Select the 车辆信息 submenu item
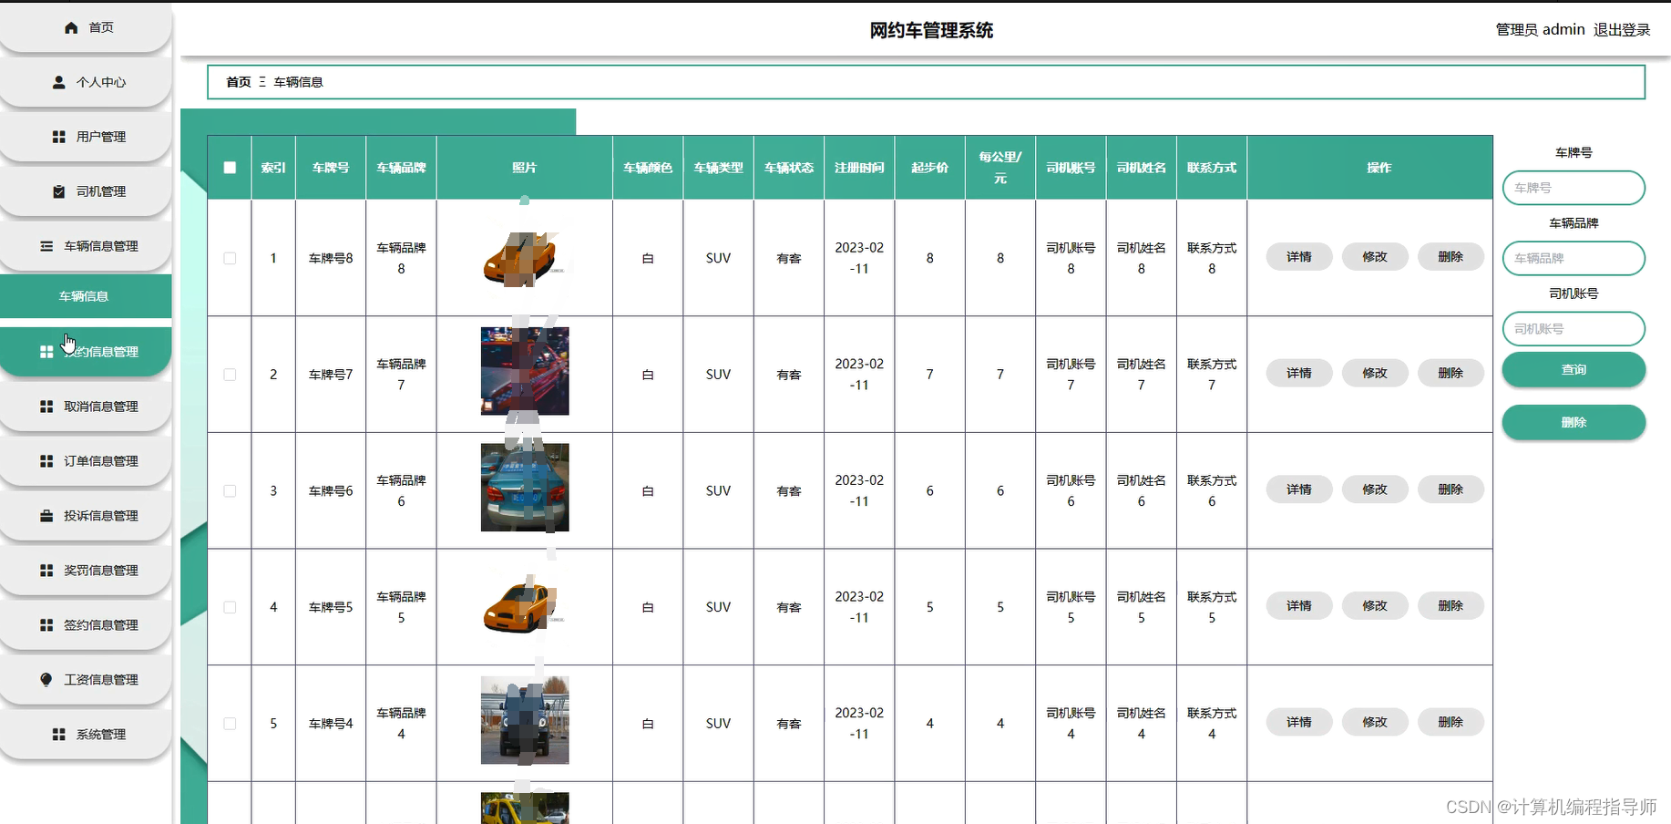The width and height of the screenshot is (1671, 824). pyautogui.click(x=86, y=296)
